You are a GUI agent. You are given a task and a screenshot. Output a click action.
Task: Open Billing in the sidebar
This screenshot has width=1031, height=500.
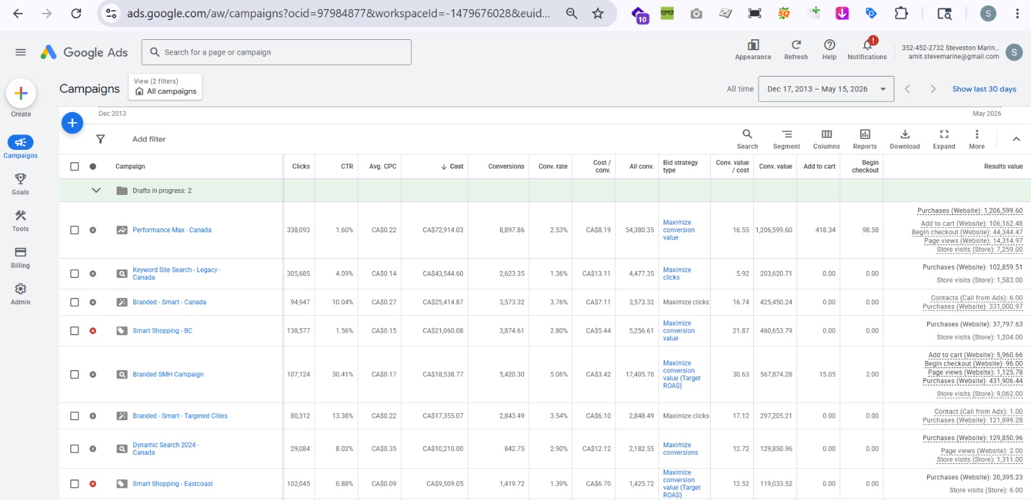(21, 257)
